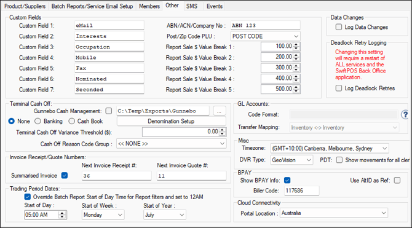Decrease Report Sale $ Value Break 2

tap(296, 59)
